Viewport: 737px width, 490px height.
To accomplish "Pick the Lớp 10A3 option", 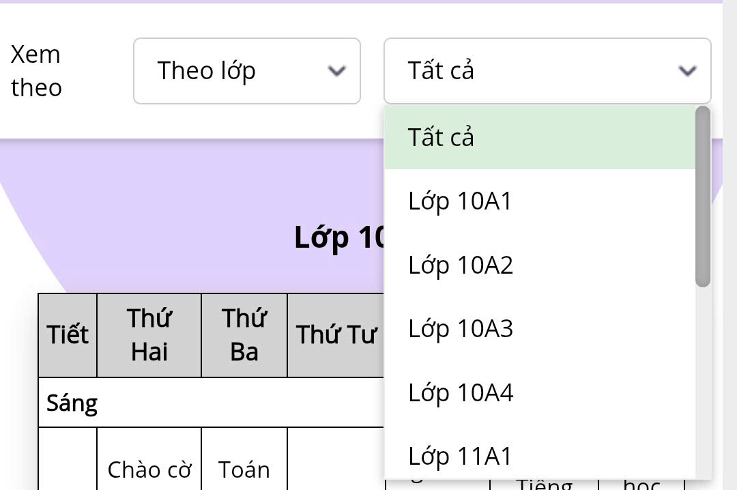I will [539, 330].
